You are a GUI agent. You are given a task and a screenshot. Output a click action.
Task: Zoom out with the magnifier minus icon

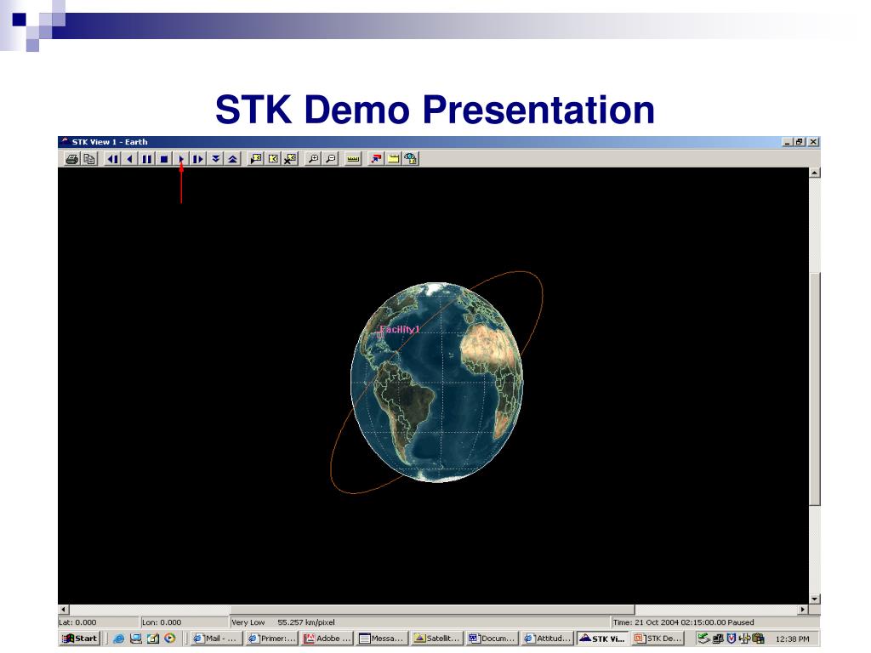click(331, 159)
